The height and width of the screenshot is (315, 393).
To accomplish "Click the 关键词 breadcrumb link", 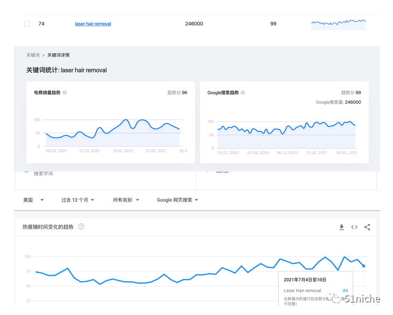I will coord(33,55).
